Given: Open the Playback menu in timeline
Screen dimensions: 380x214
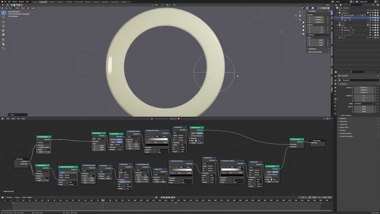Looking at the screenshot, I should click(9, 197).
